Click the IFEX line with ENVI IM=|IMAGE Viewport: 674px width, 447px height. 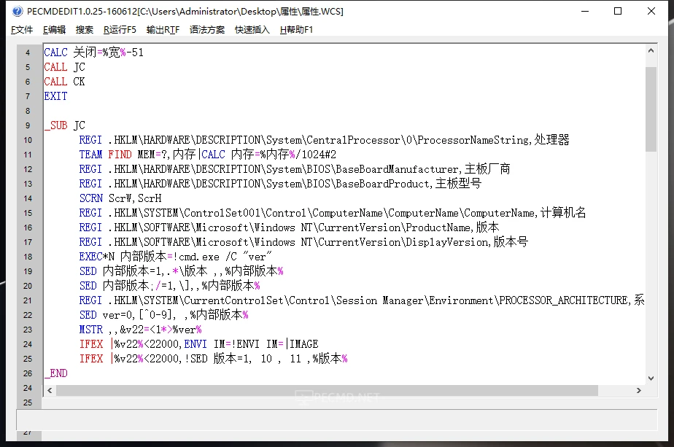point(198,344)
